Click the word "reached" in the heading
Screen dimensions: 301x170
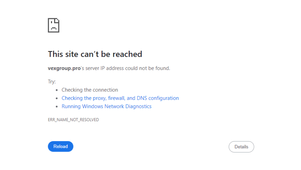(127, 54)
